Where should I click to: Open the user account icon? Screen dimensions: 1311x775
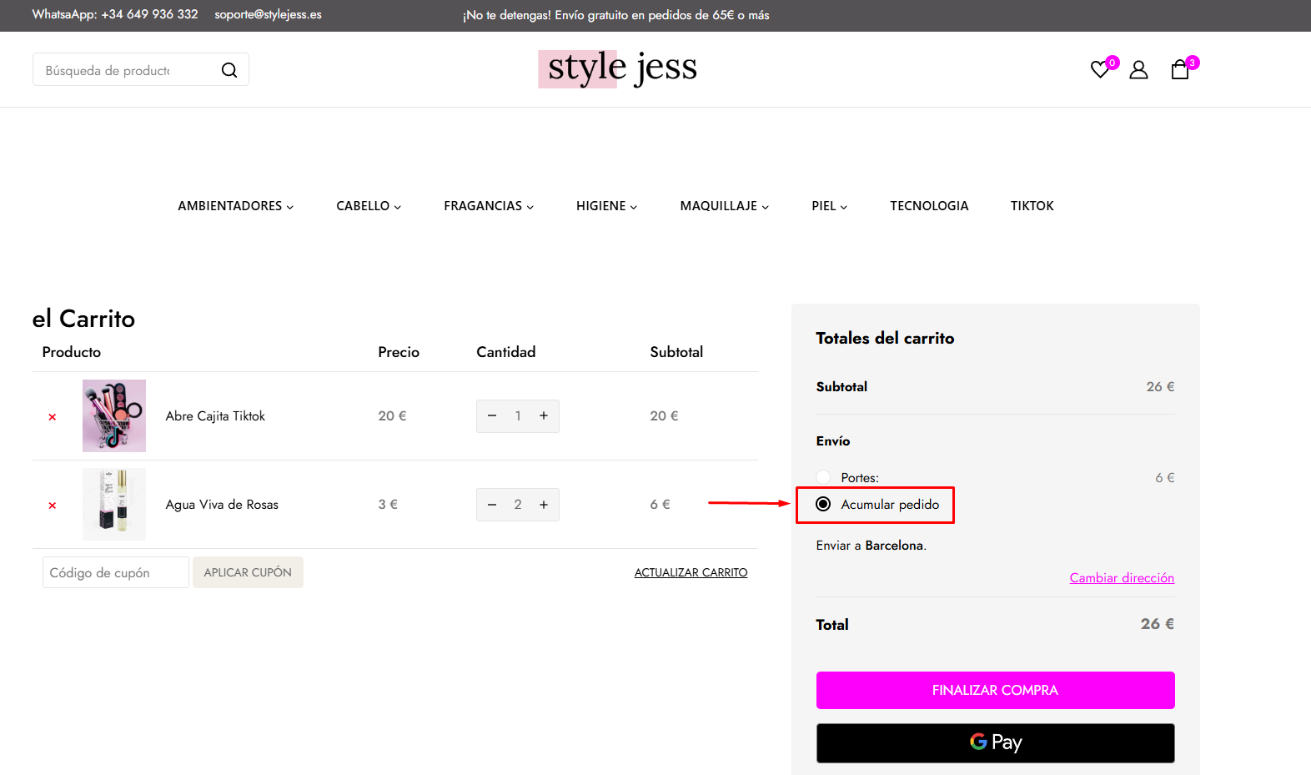tap(1138, 70)
